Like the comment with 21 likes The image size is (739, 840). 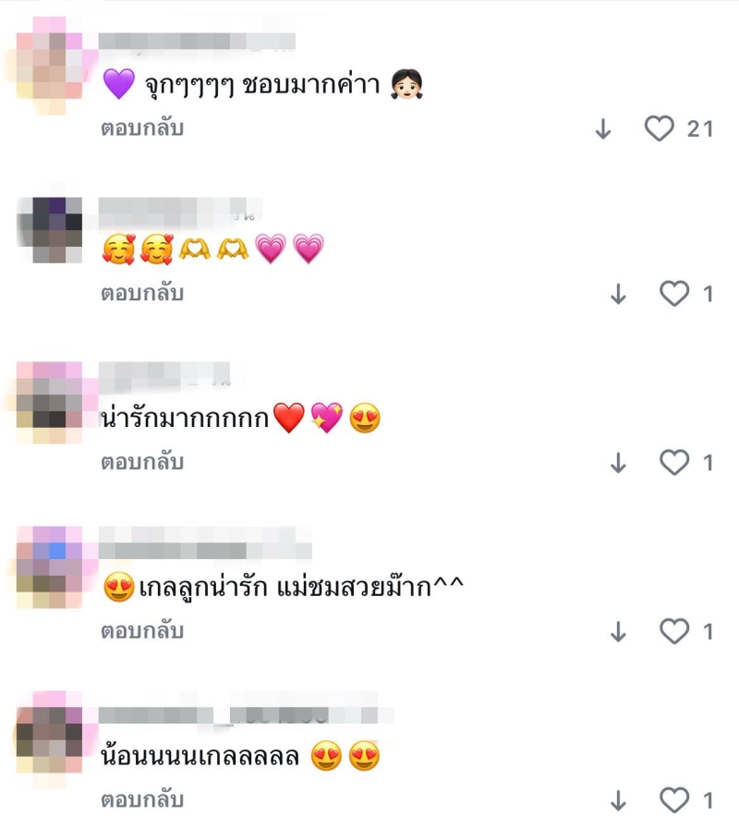[x=659, y=128]
